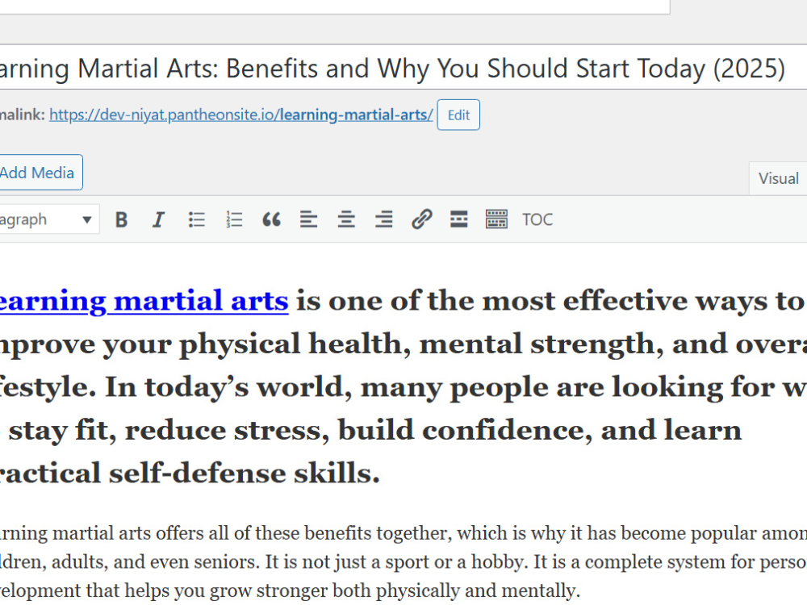This screenshot has height=605, width=807.
Task: Click the text 'practical self-defense skills.'
Action: [190, 474]
